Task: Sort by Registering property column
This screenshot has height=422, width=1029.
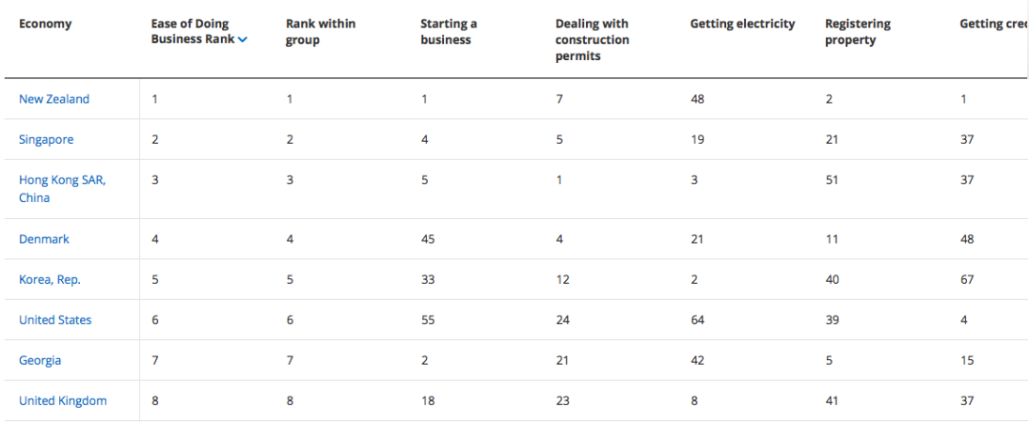Action: [858, 31]
